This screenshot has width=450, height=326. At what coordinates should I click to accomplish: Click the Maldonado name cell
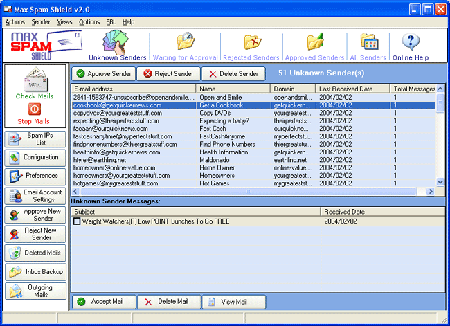click(215, 160)
